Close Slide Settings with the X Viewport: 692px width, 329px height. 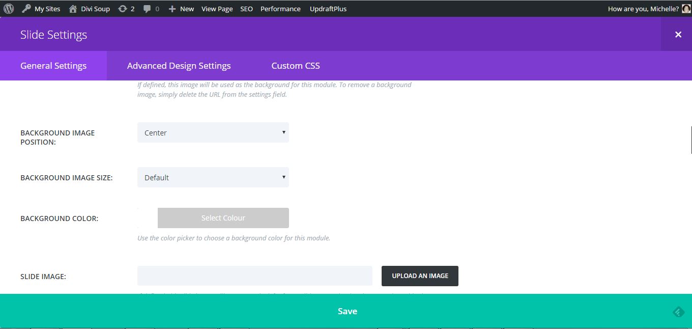click(678, 34)
